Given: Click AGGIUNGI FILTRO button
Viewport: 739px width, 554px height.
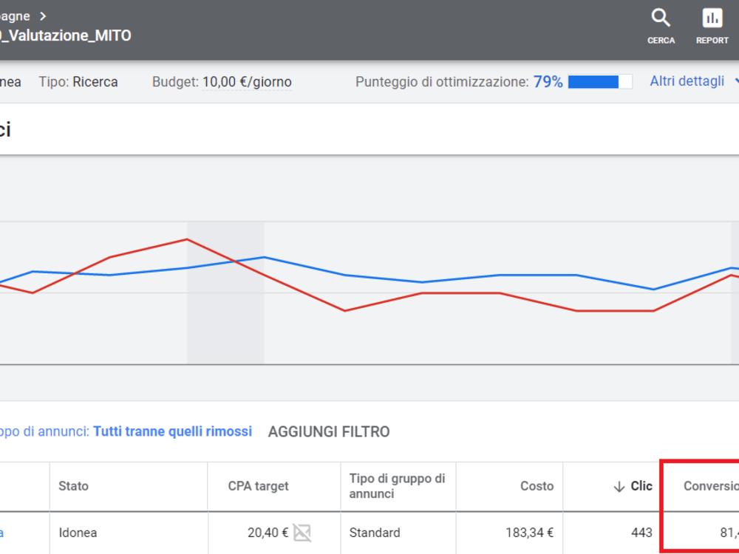Looking at the screenshot, I should [x=329, y=431].
